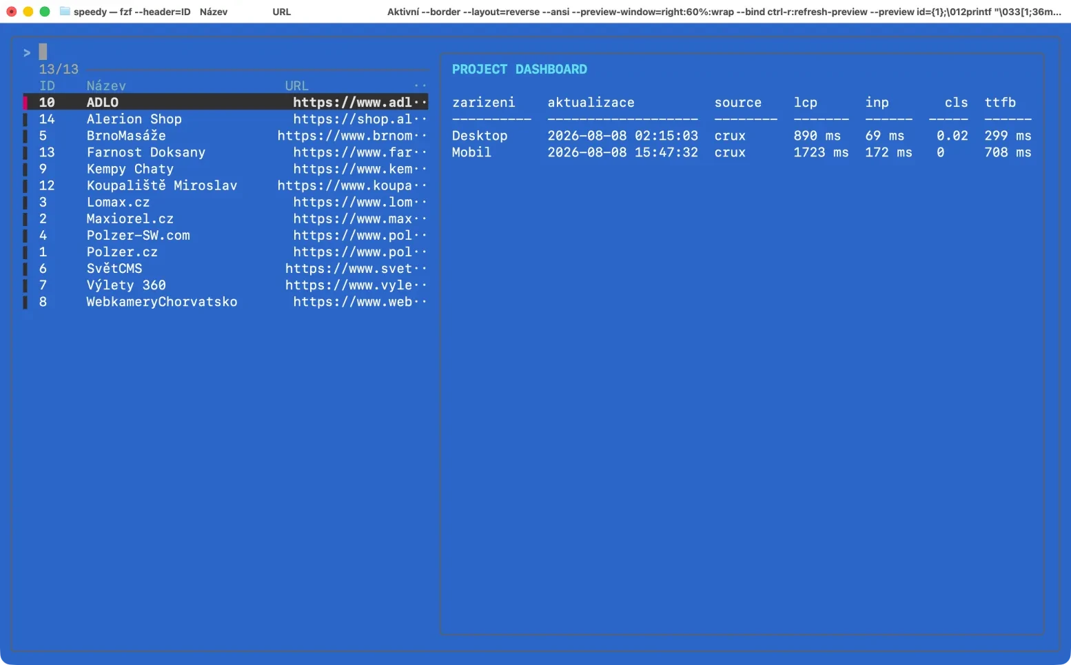Click the 2026-08-08 02:15:03 timestamp
Screen dimensions: 1071x665
pos(622,136)
